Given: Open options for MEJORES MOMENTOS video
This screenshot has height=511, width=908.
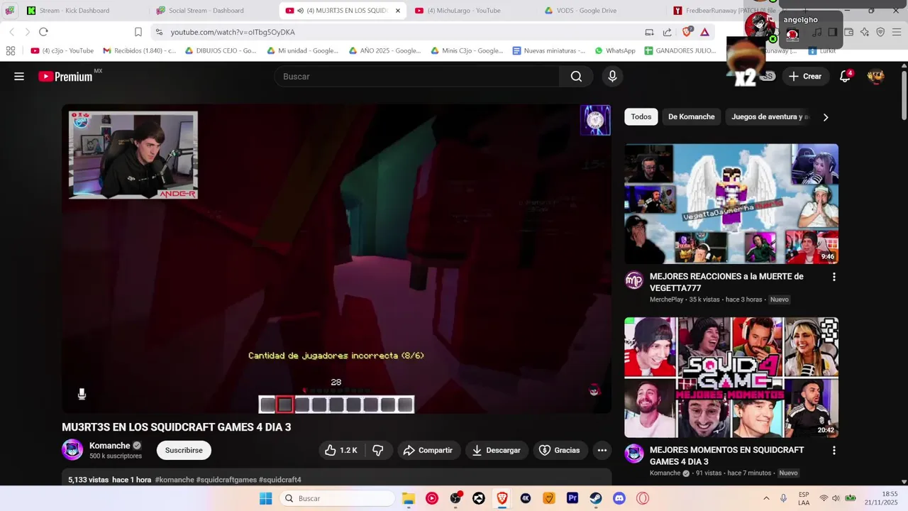Looking at the screenshot, I should [834, 451].
